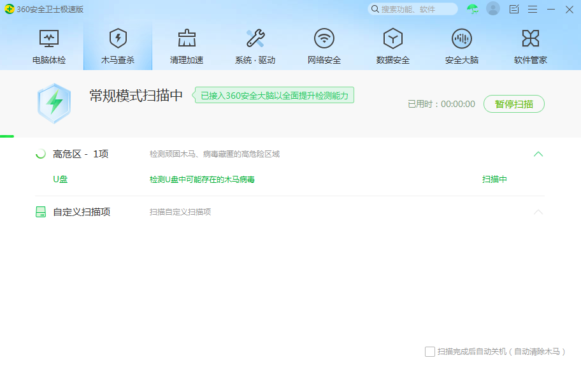Select the U盘 scan row
This screenshot has height=367, width=581.
pos(290,180)
